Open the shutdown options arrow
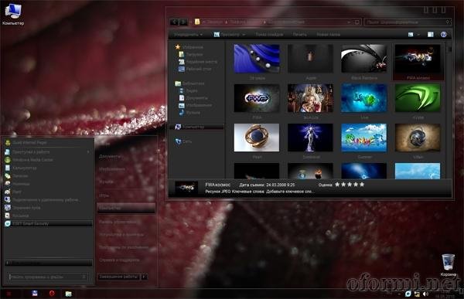Viewport: 464px width, 299px height. tap(144, 277)
